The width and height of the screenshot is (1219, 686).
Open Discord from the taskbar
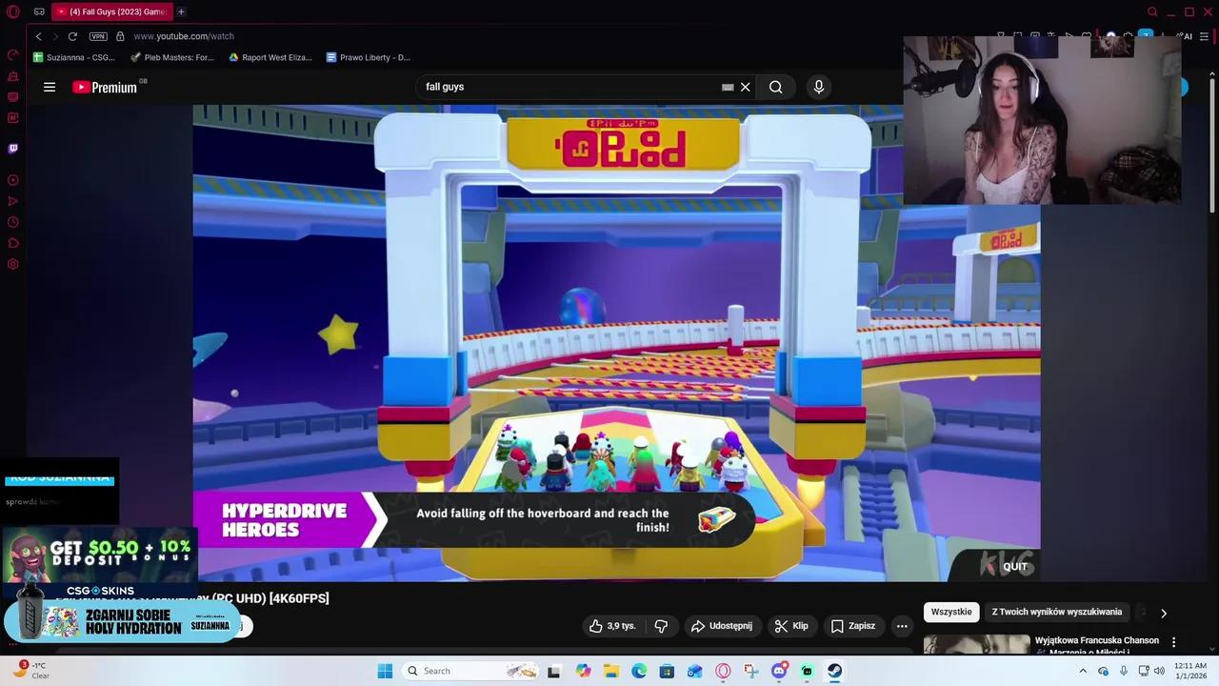779,671
